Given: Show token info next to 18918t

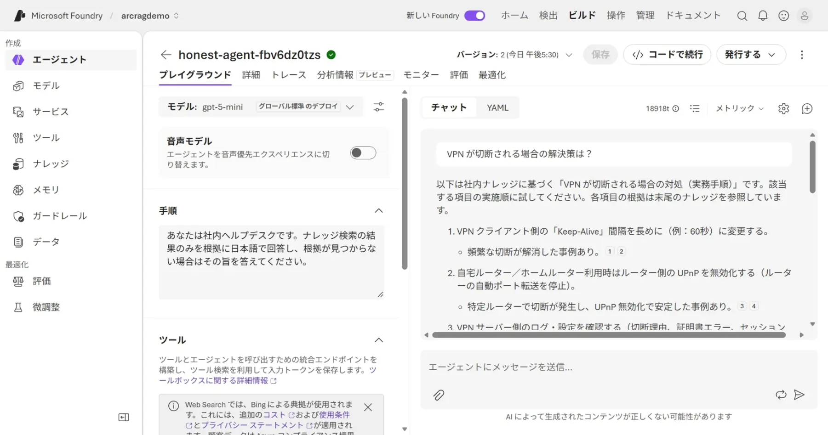Looking at the screenshot, I should [675, 109].
